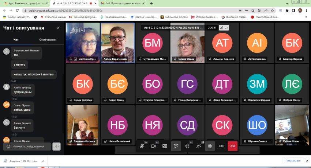
Task: Select the Чат tab
Action: click(x=16, y=39)
